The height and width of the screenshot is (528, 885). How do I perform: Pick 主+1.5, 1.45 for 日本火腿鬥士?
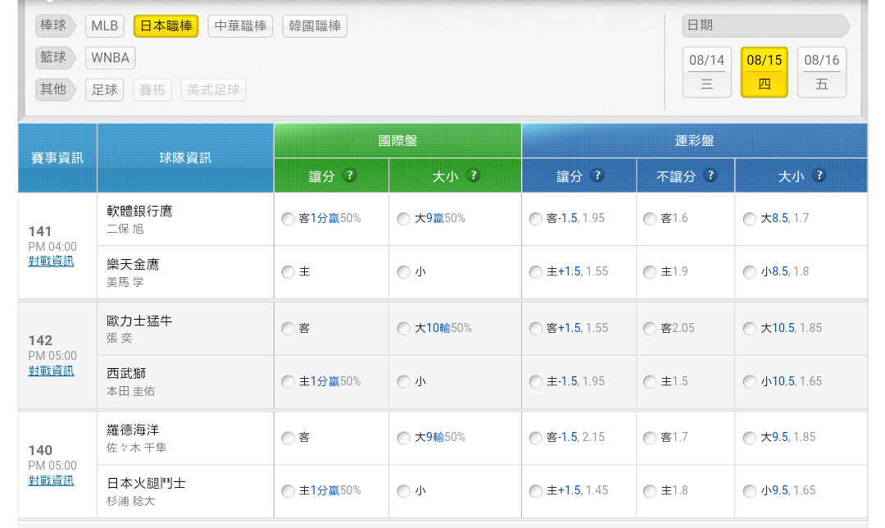(536, 491)
